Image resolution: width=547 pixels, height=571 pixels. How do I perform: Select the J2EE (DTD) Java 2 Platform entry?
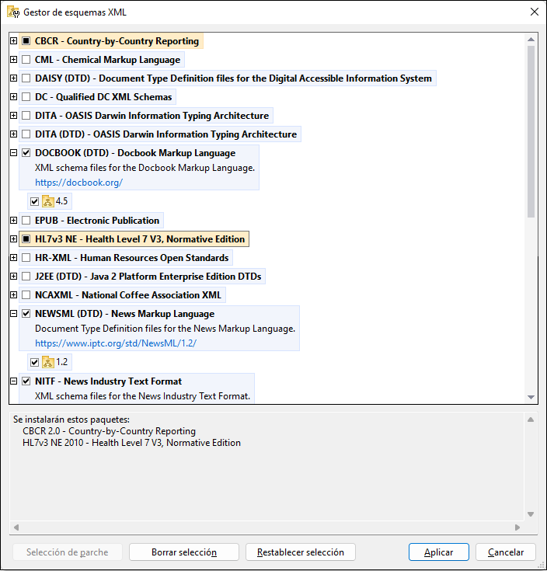pos(148,277)
